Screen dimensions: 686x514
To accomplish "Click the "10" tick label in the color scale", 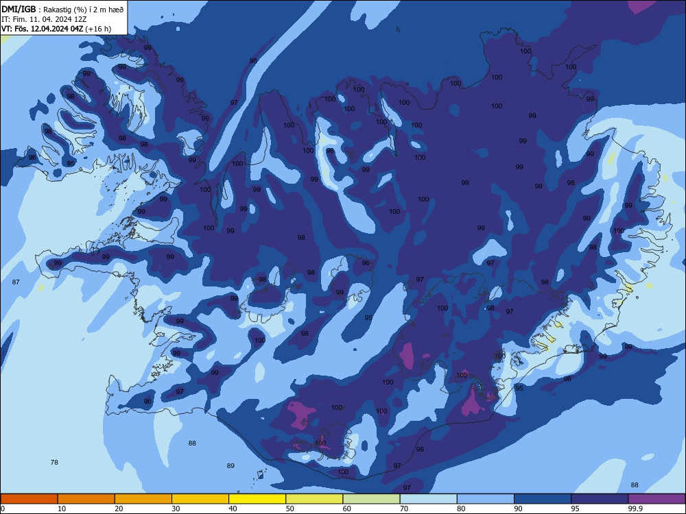I will 62,509.
